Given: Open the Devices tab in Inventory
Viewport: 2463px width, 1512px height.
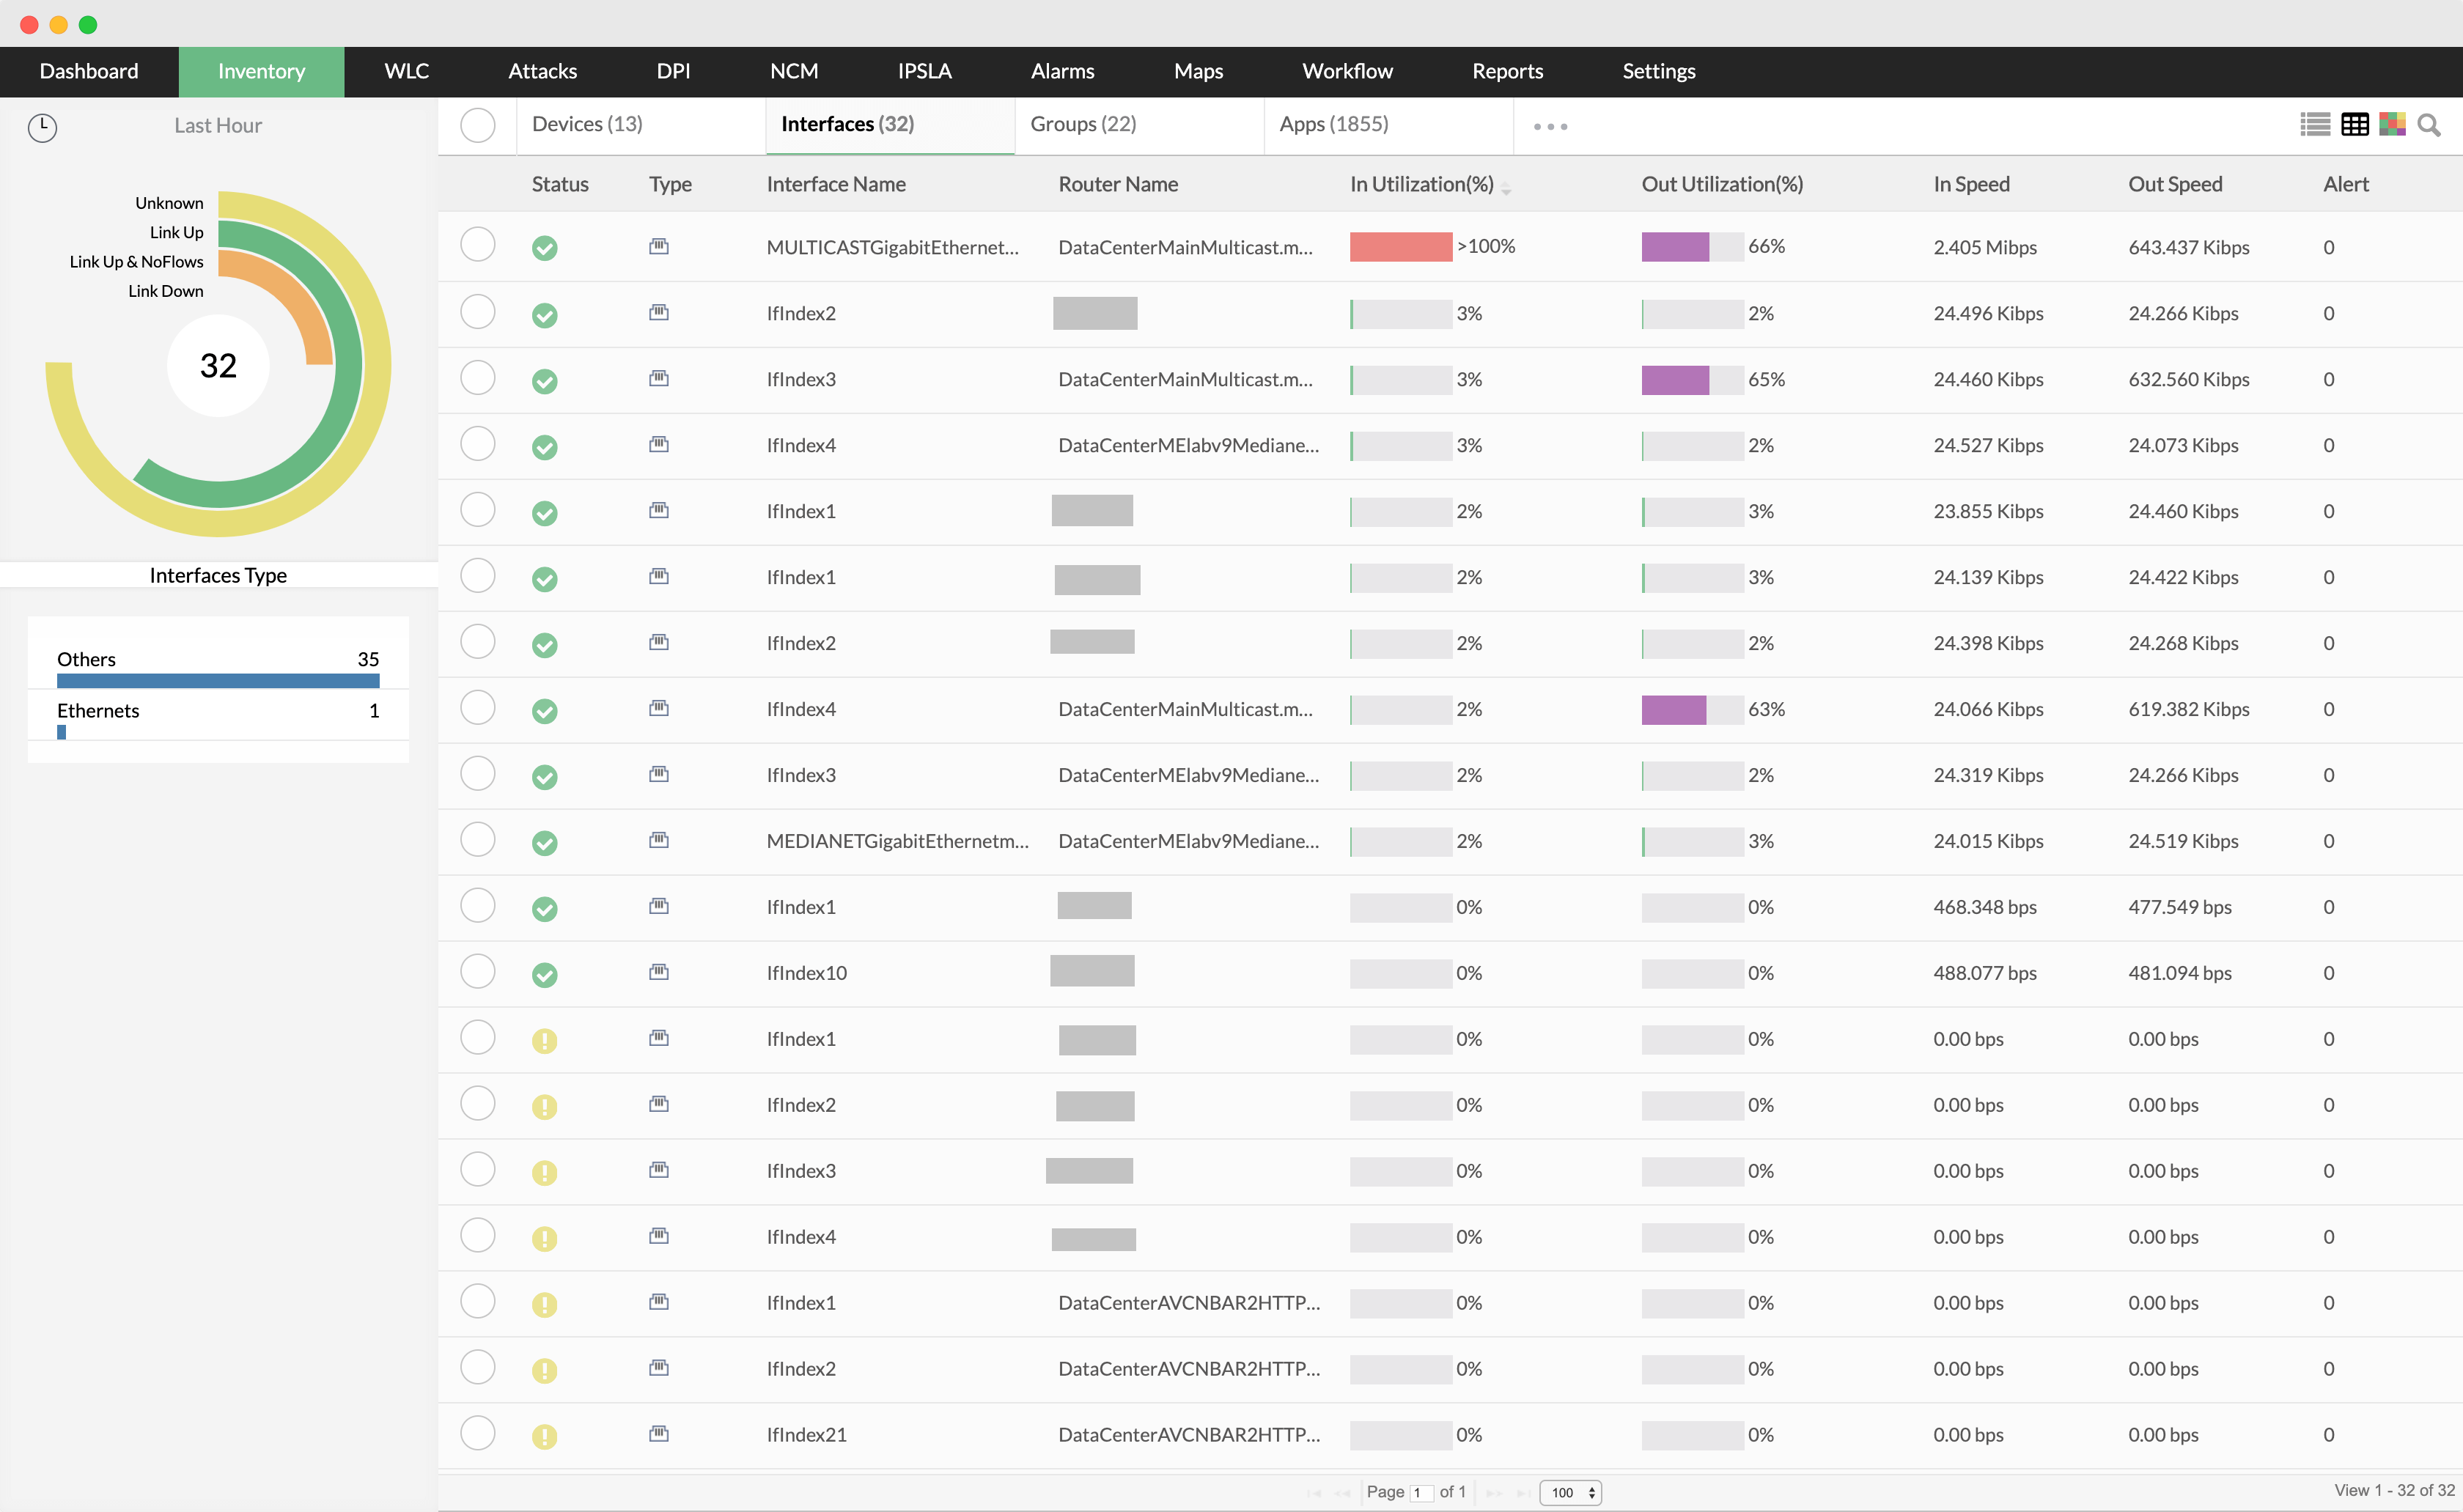Looking at the screenshot, I should point(588,123).
